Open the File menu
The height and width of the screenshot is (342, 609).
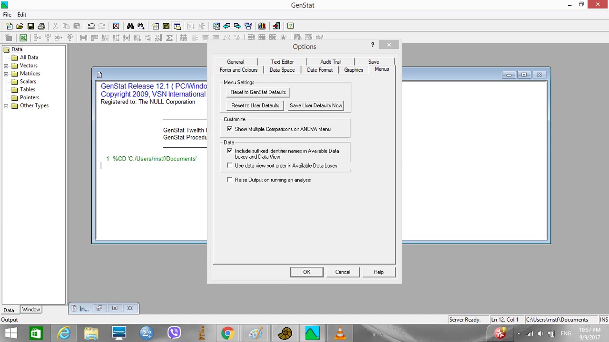(x=7, y=15)
